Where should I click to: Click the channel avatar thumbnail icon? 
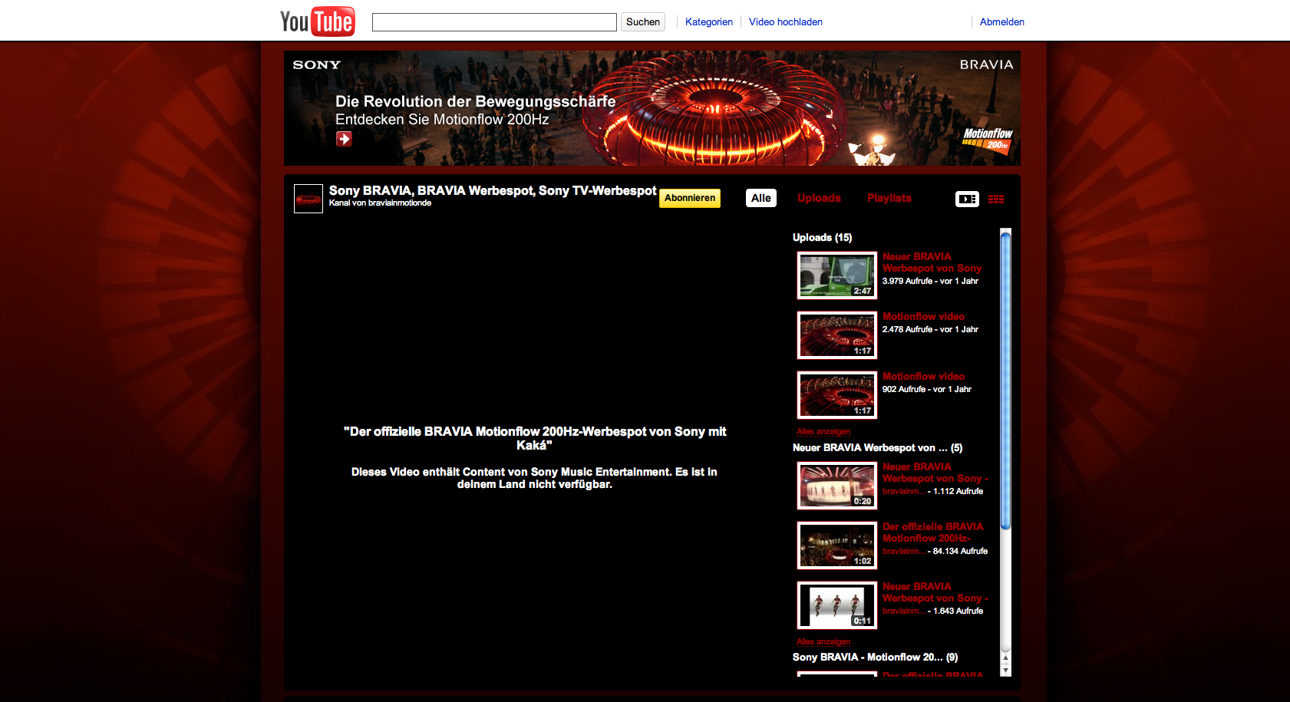coord(308,199)
